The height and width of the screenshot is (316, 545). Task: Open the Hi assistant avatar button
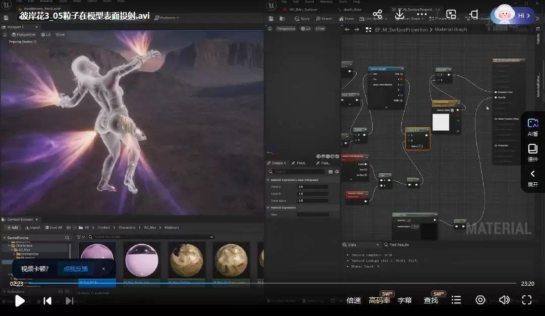(x=513, y=15)
